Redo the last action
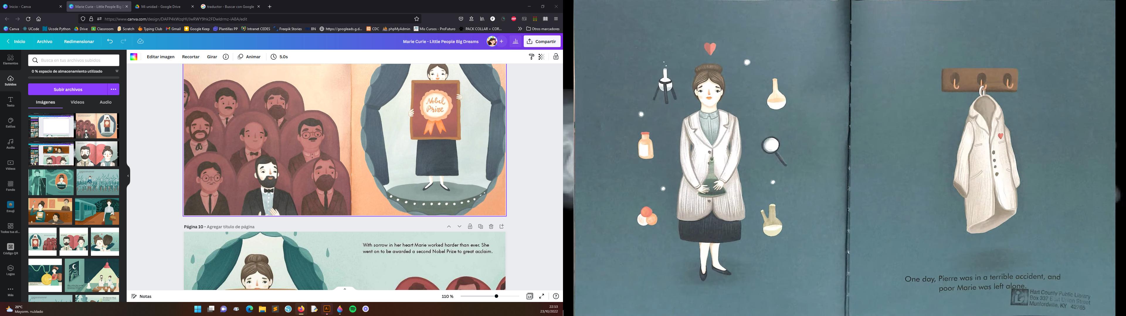 [x=124, y=42]
